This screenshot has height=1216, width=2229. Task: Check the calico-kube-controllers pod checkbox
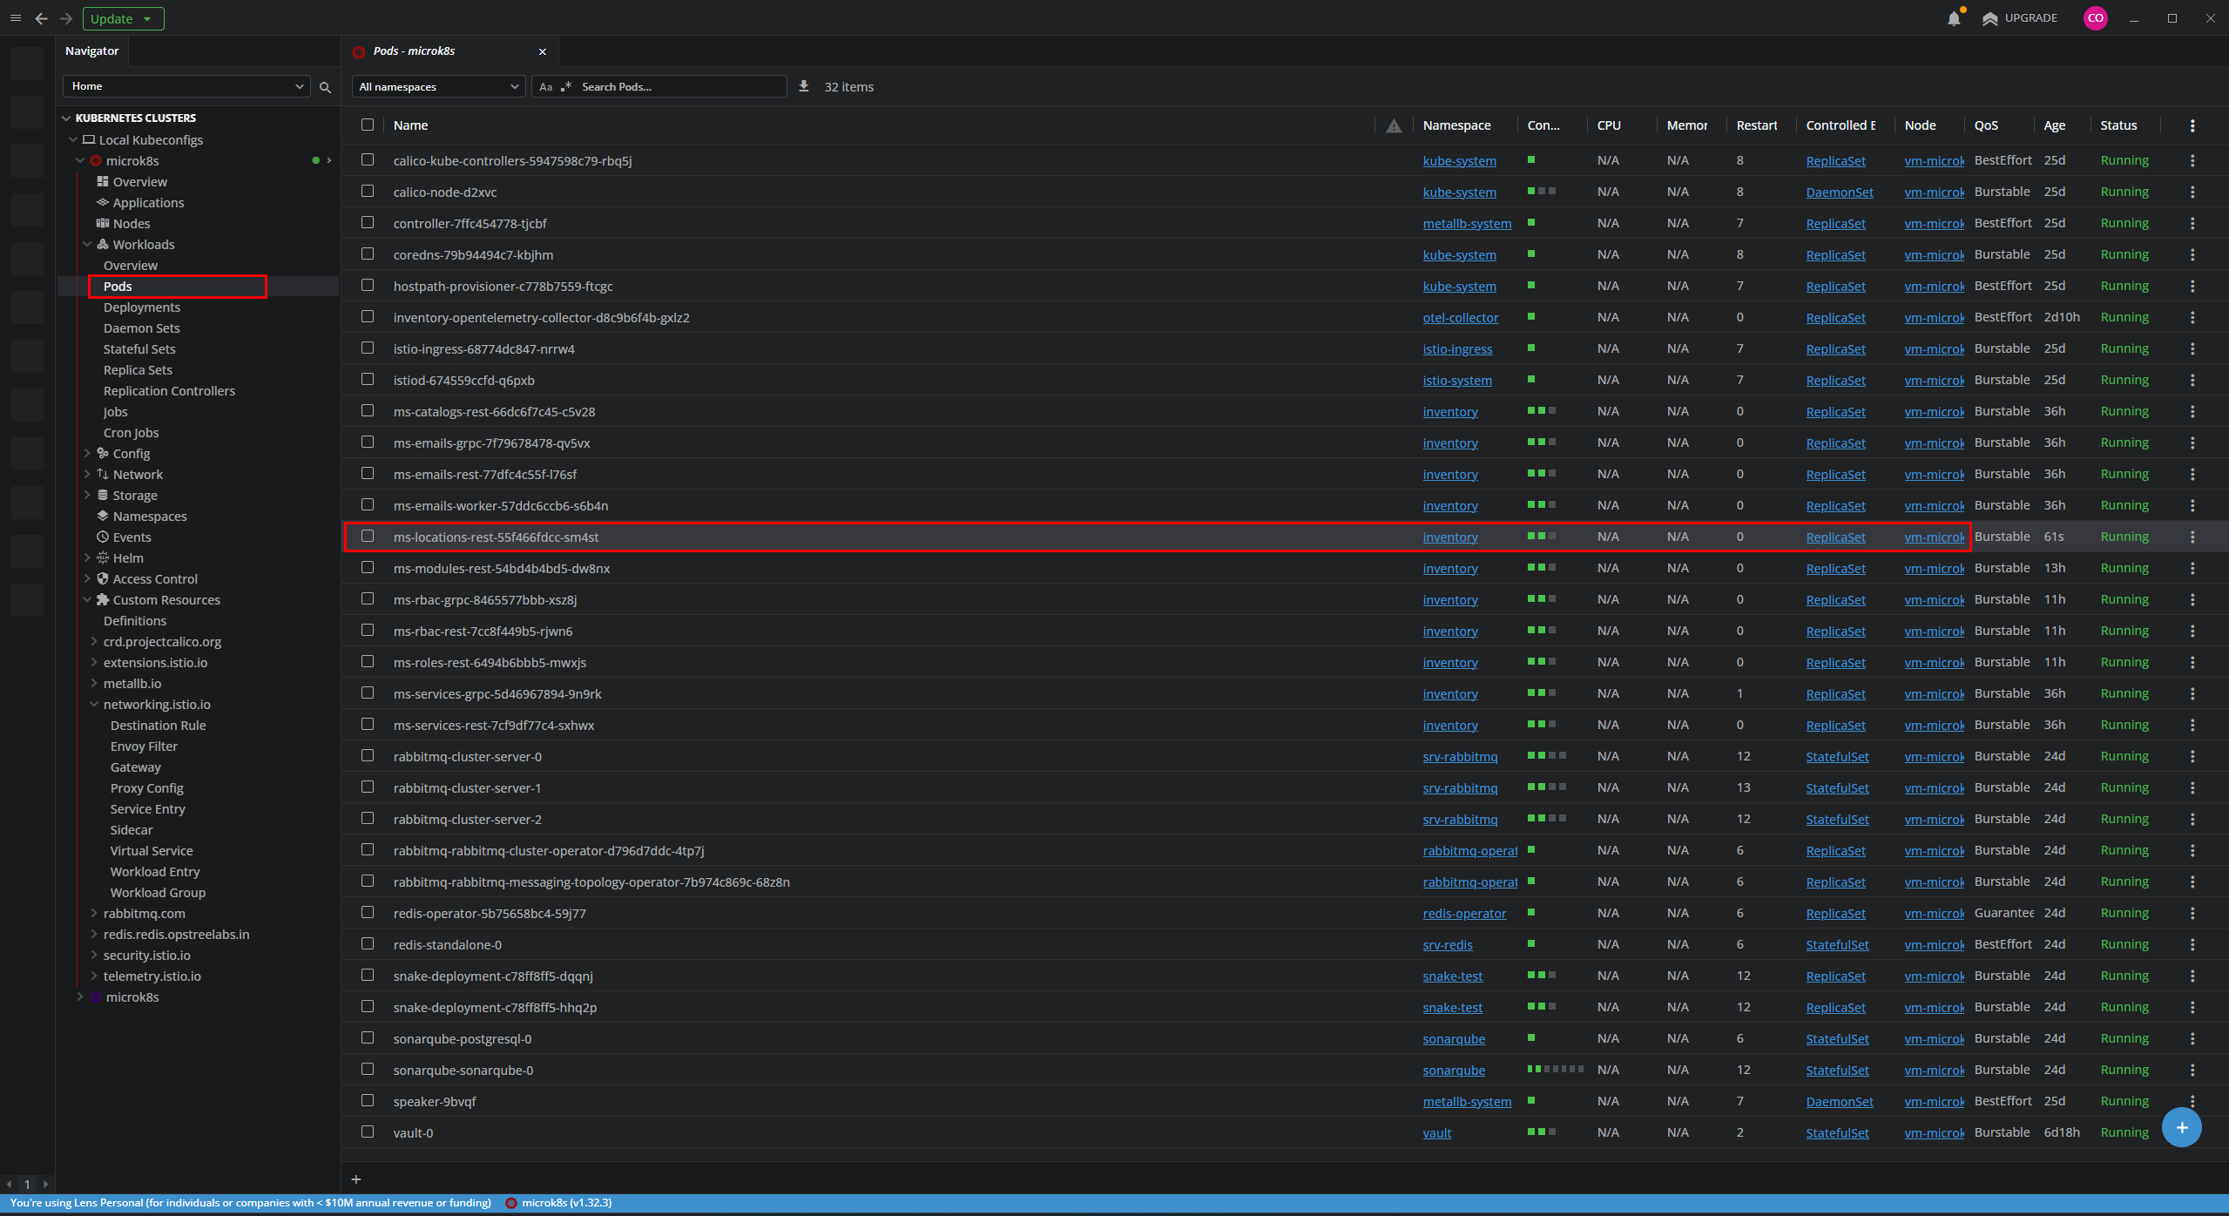point(368,159)
